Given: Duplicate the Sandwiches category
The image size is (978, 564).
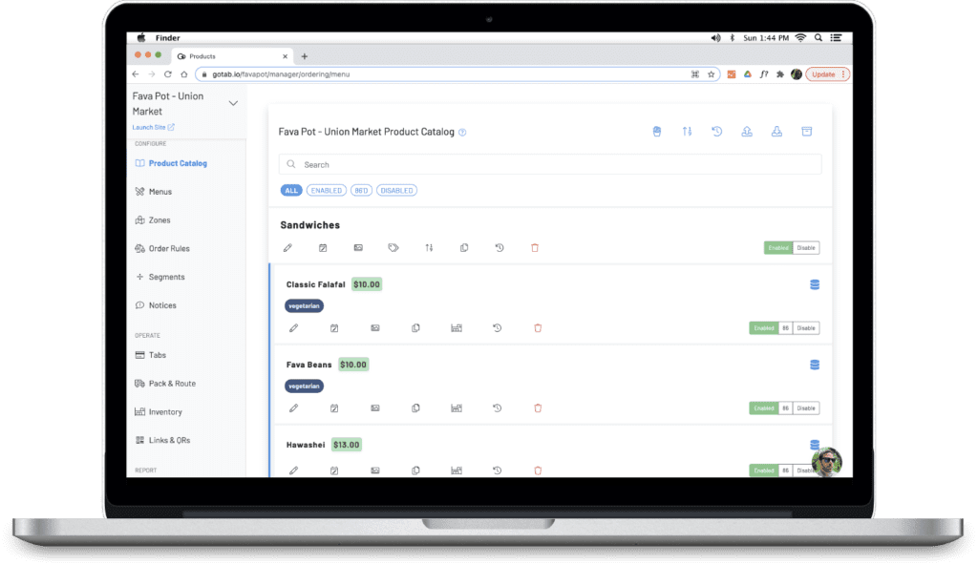Looking at the screenshot, I should click(464, 248).
